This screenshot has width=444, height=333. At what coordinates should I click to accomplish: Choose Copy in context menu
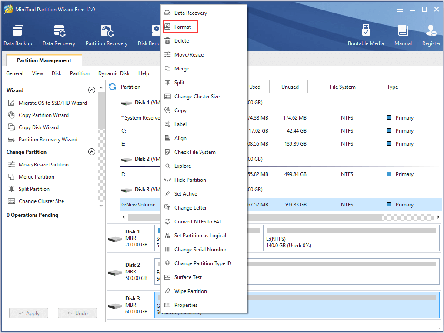[204, 110]
